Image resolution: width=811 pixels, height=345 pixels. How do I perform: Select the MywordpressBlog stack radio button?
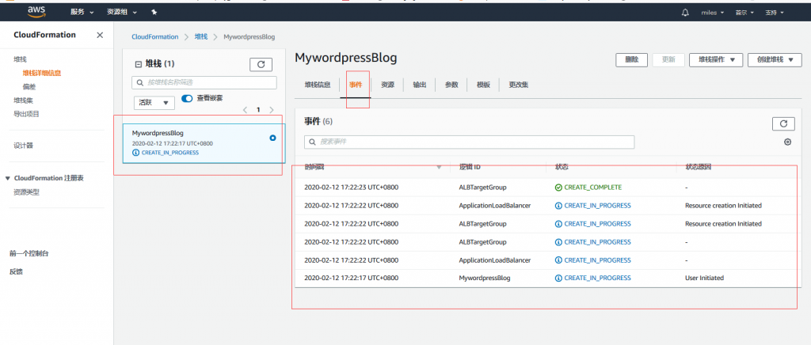[x=272, y=138]
